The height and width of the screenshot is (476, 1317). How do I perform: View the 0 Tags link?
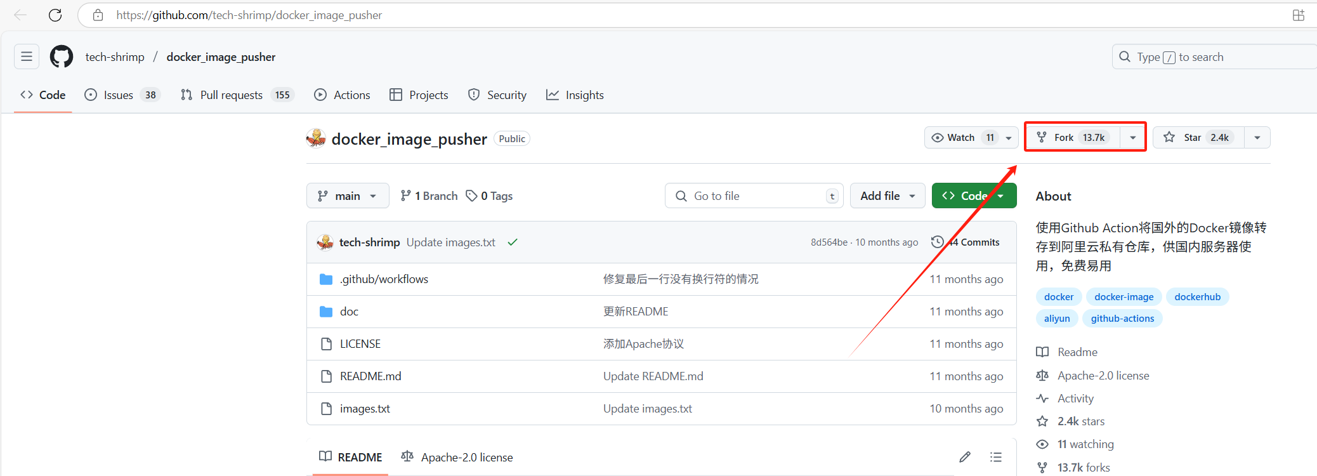pyautogui.click(x=489, y=196)
